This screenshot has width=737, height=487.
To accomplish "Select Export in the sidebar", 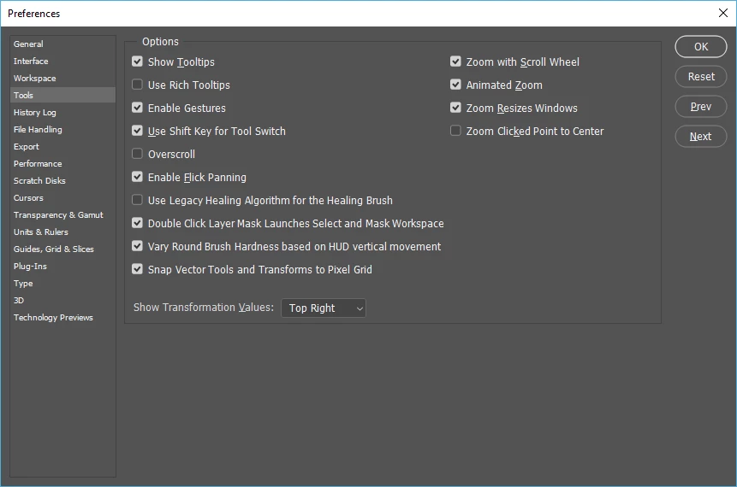I will 62,146.
